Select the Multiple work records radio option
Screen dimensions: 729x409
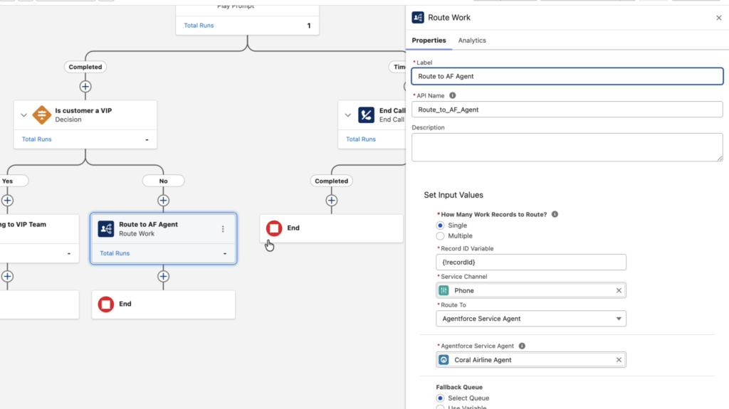point(440,235)
